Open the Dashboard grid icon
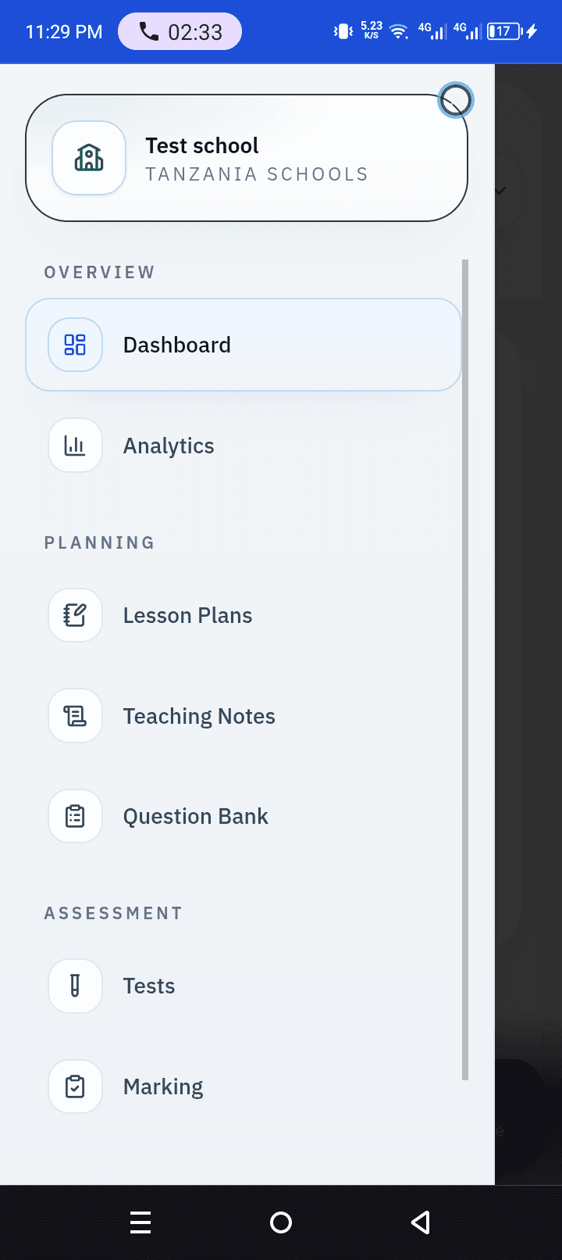This screenshot has width=562, height=1260. 74,344
